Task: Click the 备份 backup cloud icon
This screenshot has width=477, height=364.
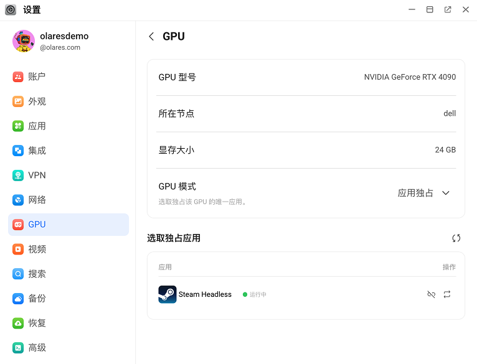Action: 18,298
